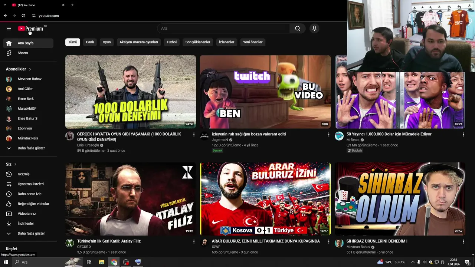Start voice search with microphone icon

pyautogui.click(x=314, y=29)
